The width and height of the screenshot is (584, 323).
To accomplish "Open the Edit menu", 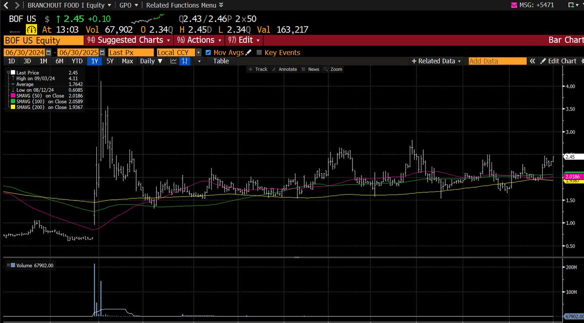I will pyautogui.click(x=244, y=40).
